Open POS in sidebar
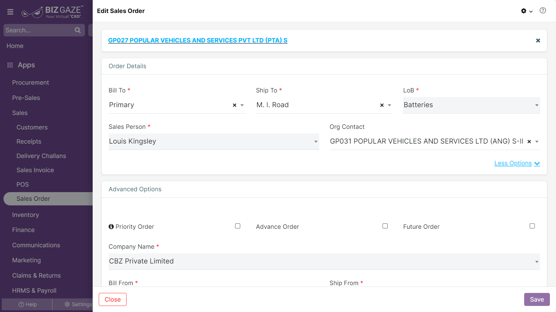This screenshot has height=312, width=556. [23, 185]
